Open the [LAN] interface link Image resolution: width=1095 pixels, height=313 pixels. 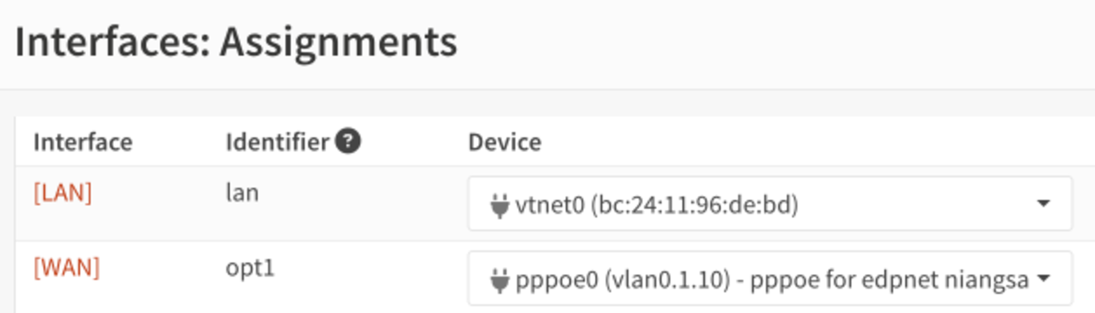point(63,193)
